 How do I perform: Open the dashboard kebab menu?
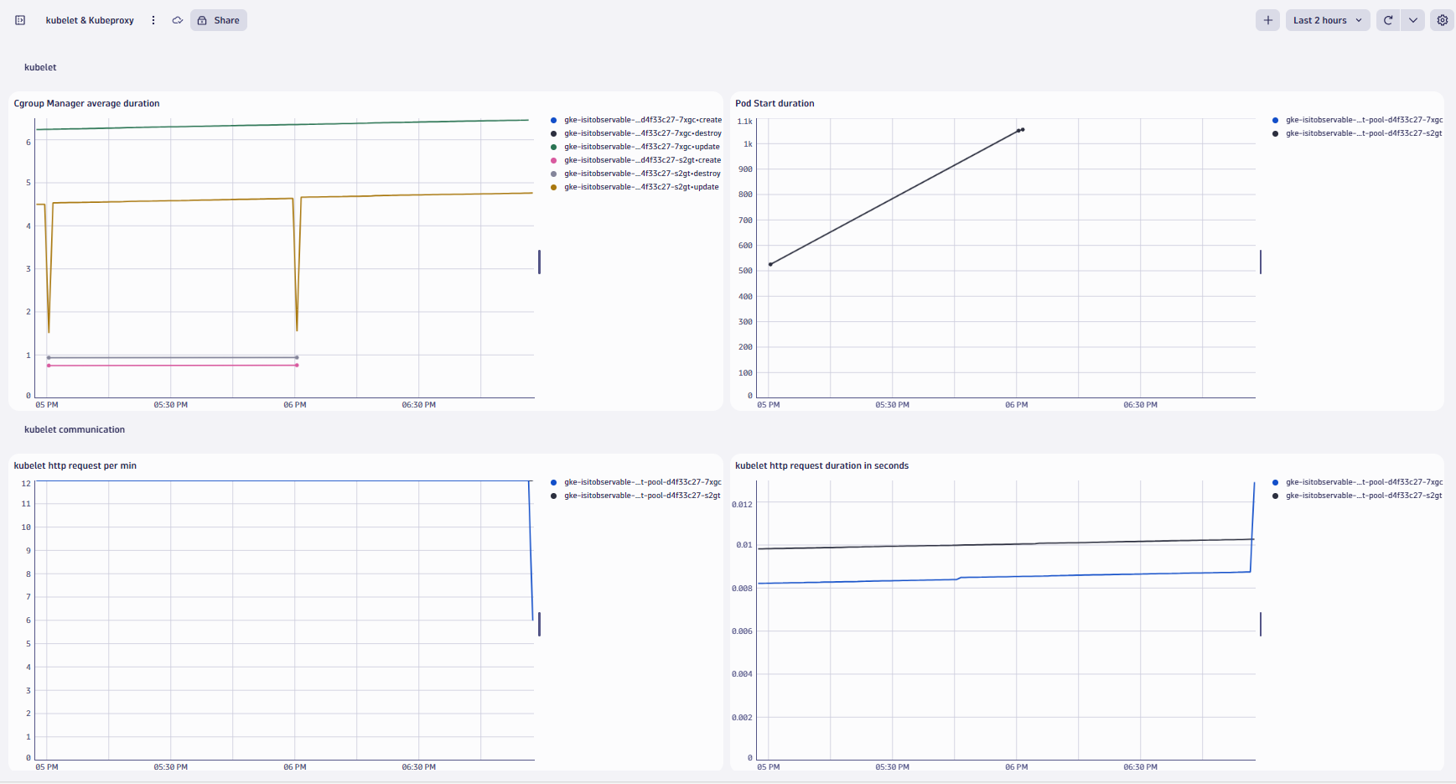click(153, 20)
